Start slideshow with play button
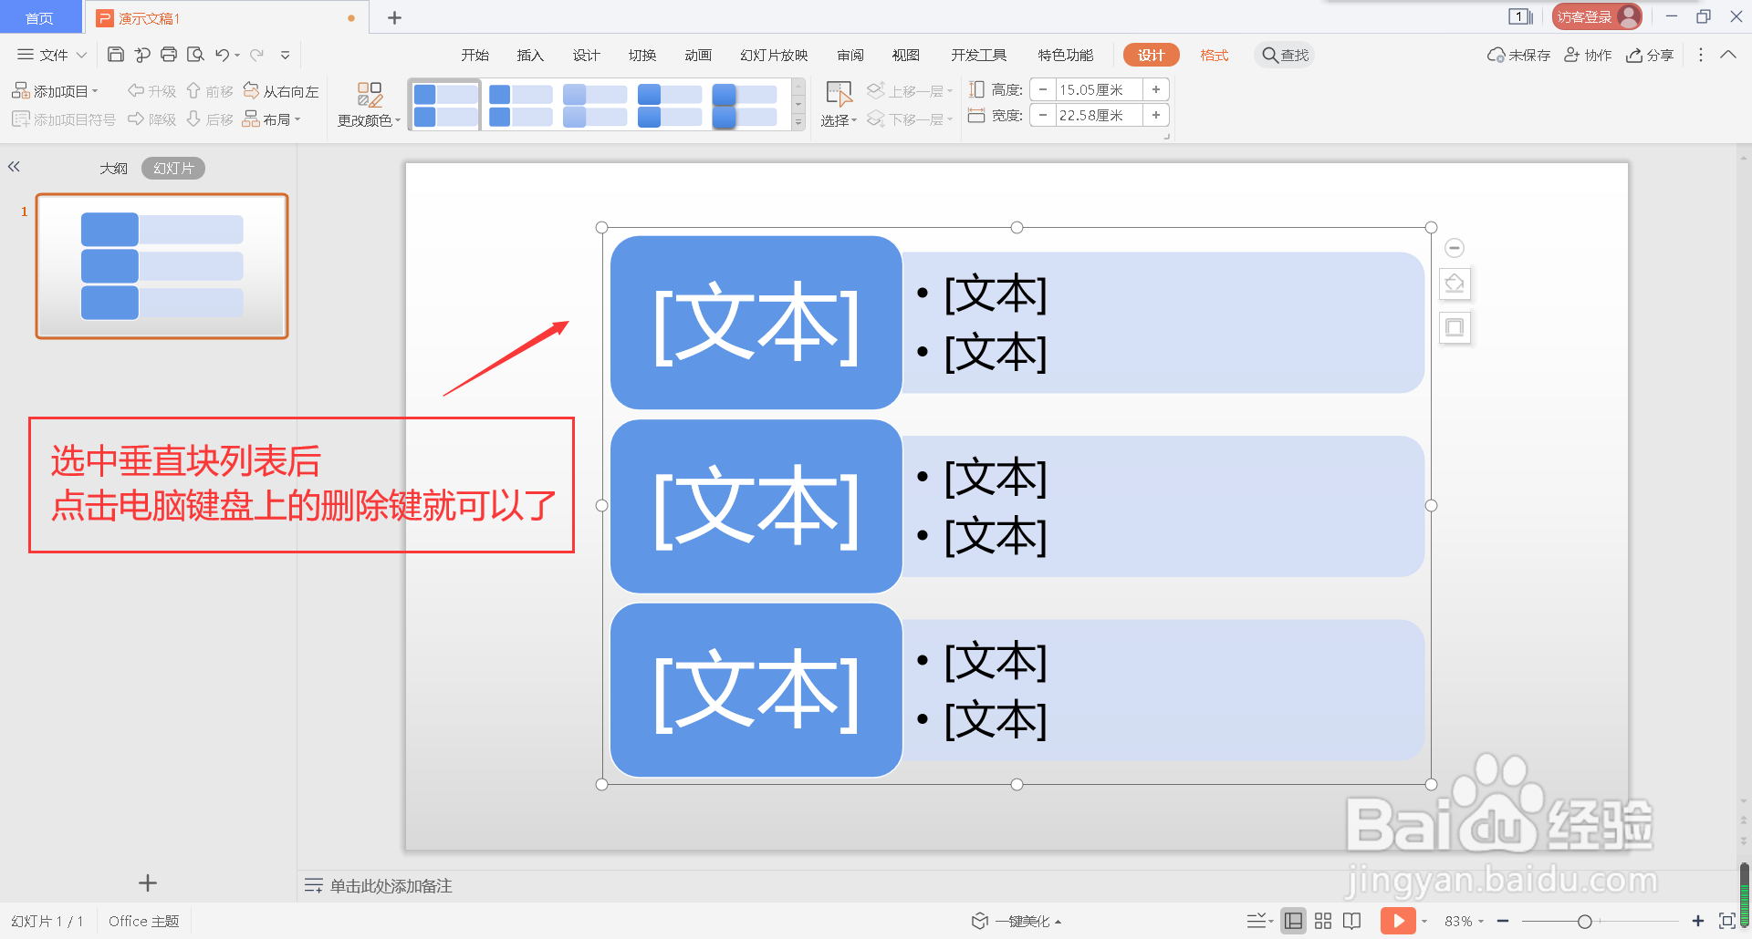The image size is (1752, 939). point(1398,921)
